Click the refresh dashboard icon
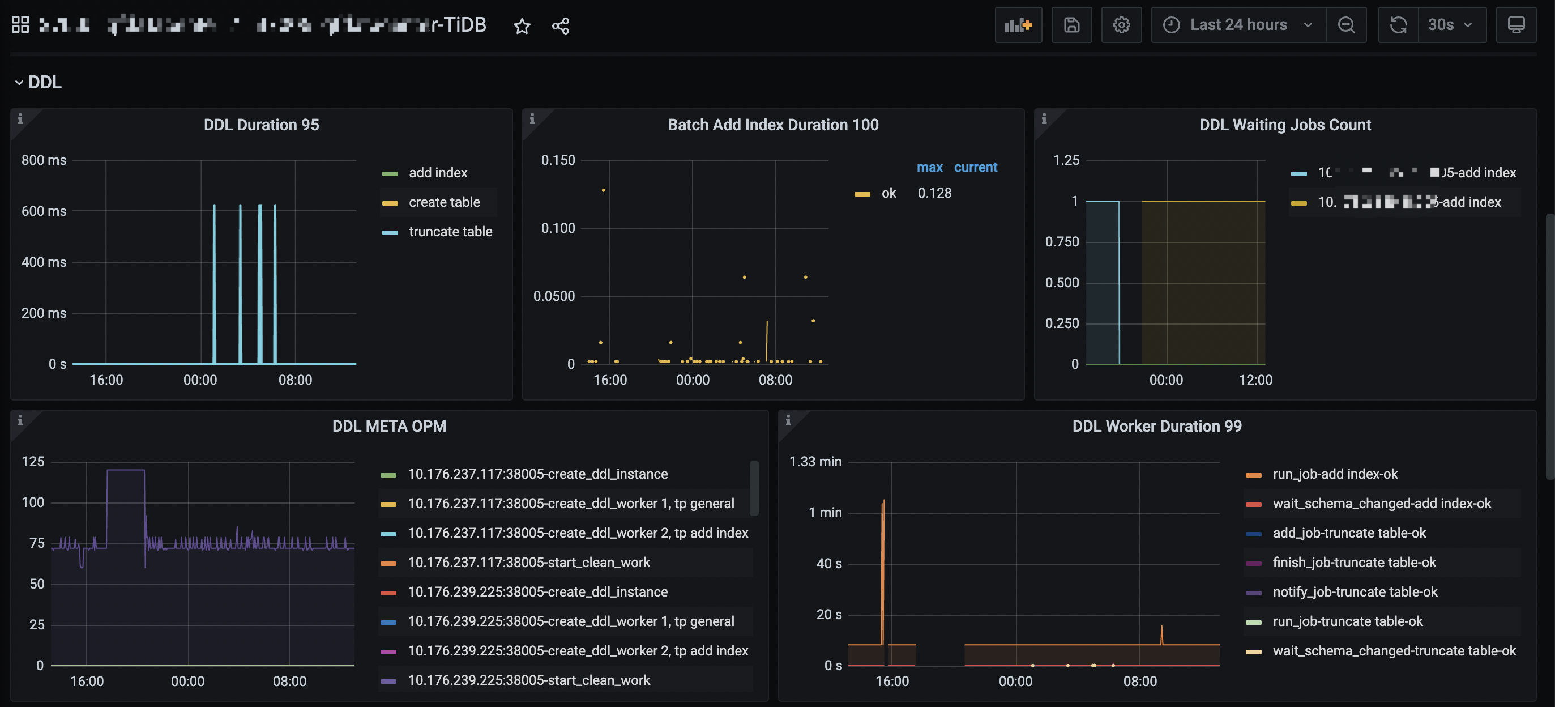Viewport: 1555px width, 707px height. [1398, 25]
